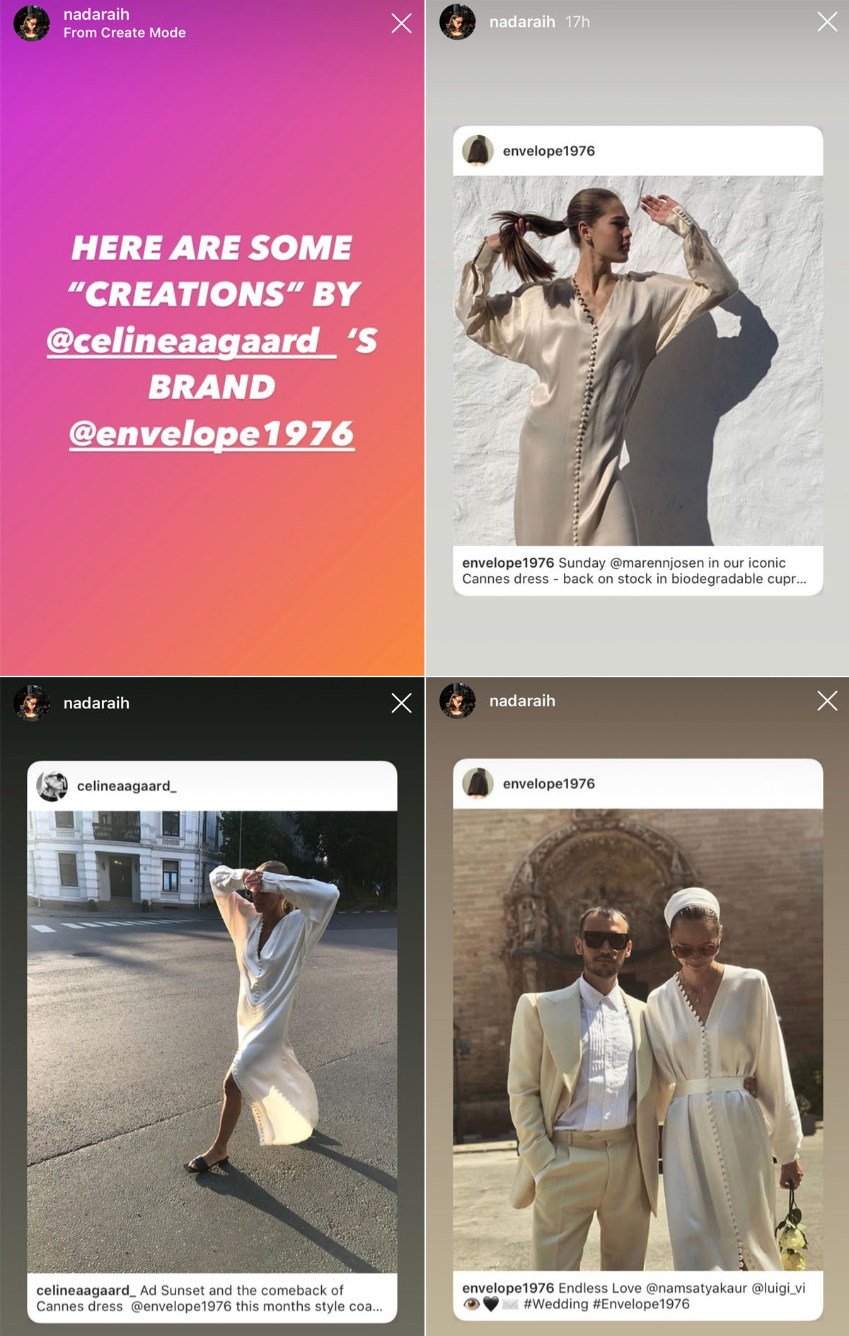849x1336 pixels.
Task: View wedding couple photo in cream outfits
Action: (x=637, y=1040)
